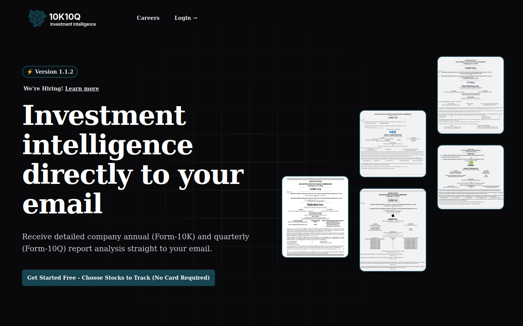
Task: Click Get Started Free button
Action: (119, 278)
